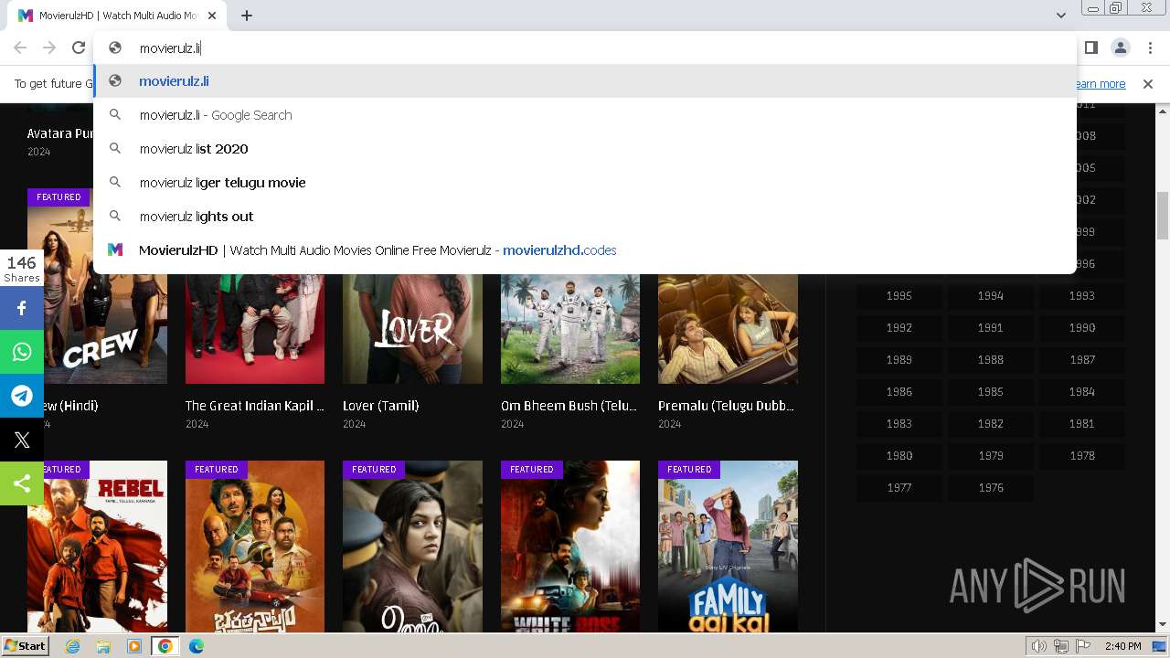1170x658 pixels.
Task: Launch Internet Explorer from the taskbar
Action: [x=72, y=646]
